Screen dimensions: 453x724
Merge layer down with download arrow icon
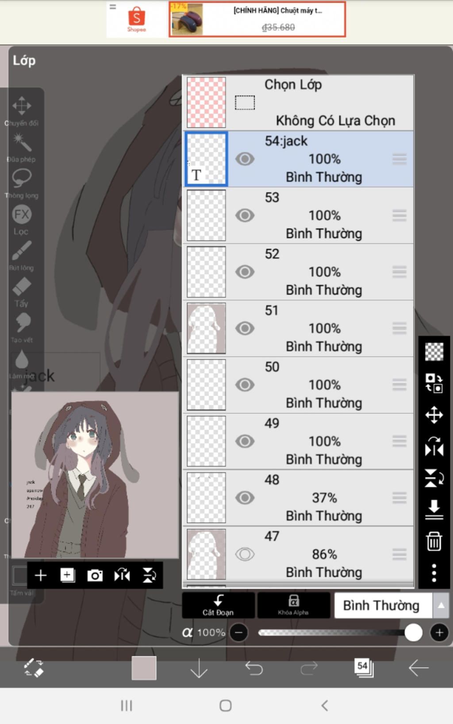(x=434, y=510)
